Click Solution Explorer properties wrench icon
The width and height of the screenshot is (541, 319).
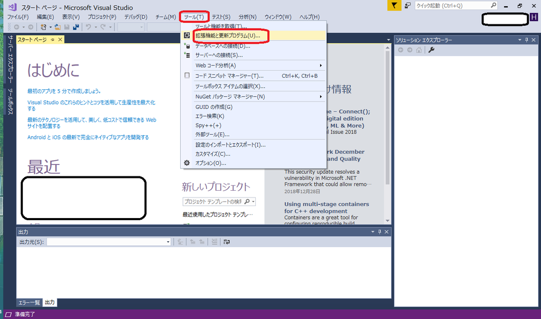[x=431, y=50]
